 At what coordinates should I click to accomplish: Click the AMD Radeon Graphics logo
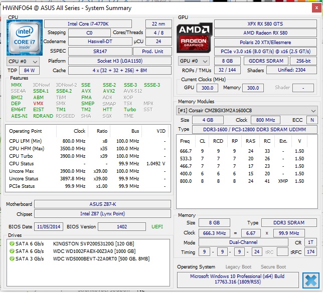coord(195,38)
